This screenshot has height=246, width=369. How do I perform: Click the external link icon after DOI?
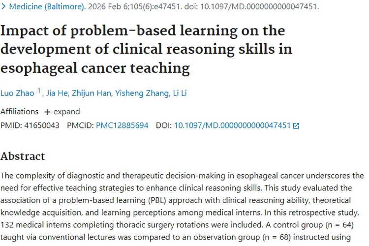[296, 126]
